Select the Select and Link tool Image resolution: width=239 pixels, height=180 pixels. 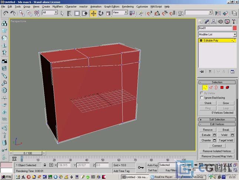(x=22, y=13)
